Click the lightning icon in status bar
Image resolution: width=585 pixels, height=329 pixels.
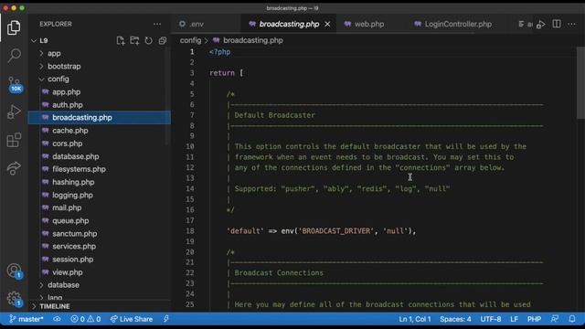tap(166, 319)
